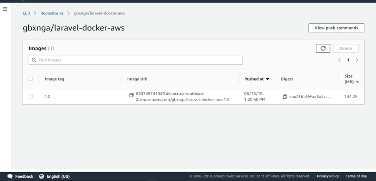Viewport: 376px width, 181px height.
Task: Open the hamburger navigation menu
Action: 5,9
